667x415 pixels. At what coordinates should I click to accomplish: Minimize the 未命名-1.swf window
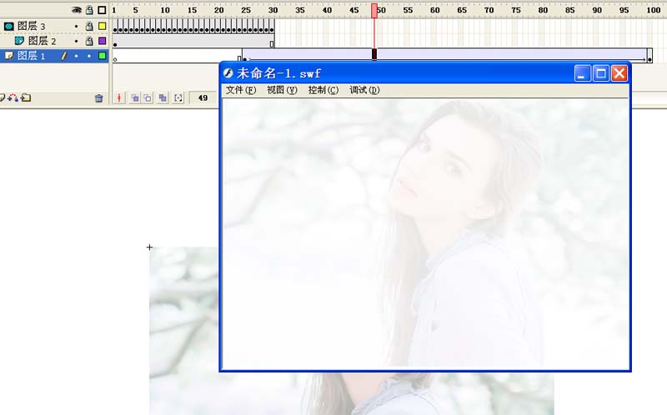coord(582,73)
